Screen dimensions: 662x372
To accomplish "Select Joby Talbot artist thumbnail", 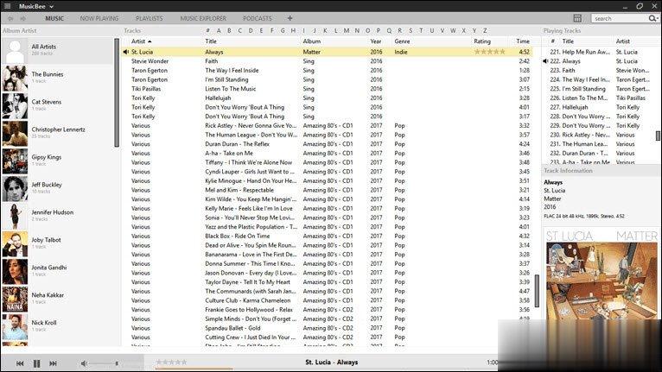I will (x=15, y=243).
